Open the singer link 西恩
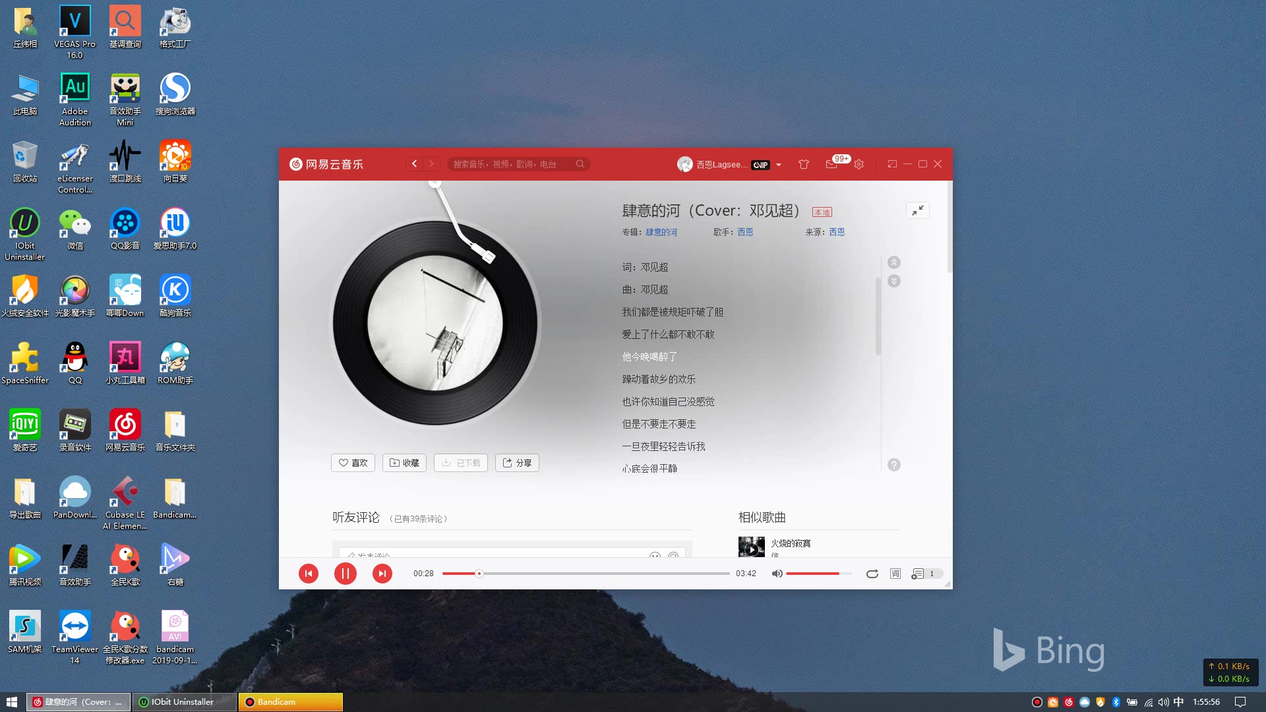This screenshot has height=712, width=1266. click(x=745, y=232)
